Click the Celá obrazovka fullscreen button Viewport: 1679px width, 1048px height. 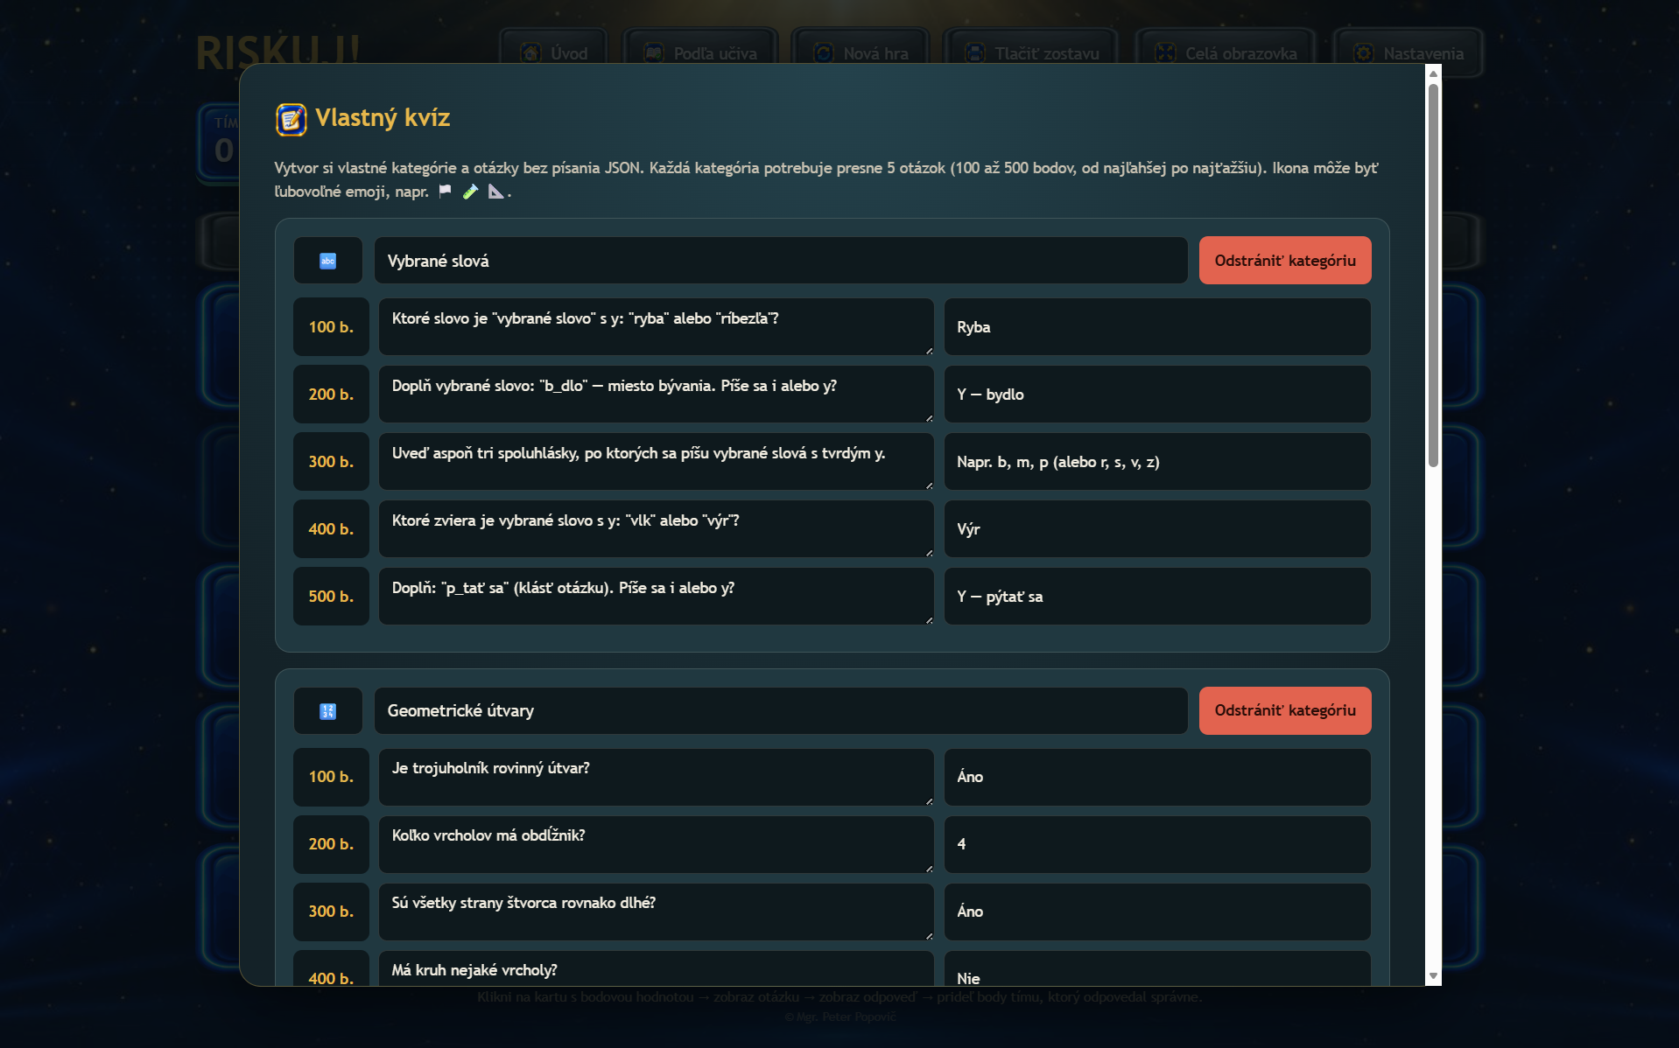[x=1226, y=53]
